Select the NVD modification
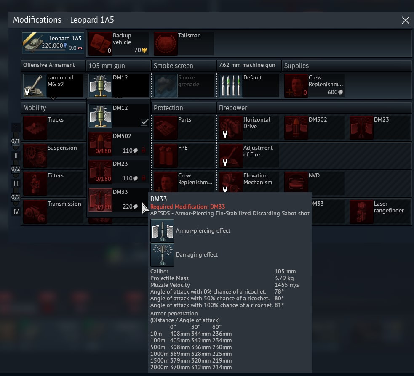This screenshot has height=376, width=414. coord(314,182)
